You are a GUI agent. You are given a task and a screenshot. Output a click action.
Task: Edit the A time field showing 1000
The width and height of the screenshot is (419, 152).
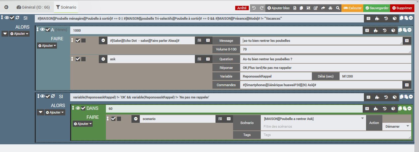click(x=216, y=30)
